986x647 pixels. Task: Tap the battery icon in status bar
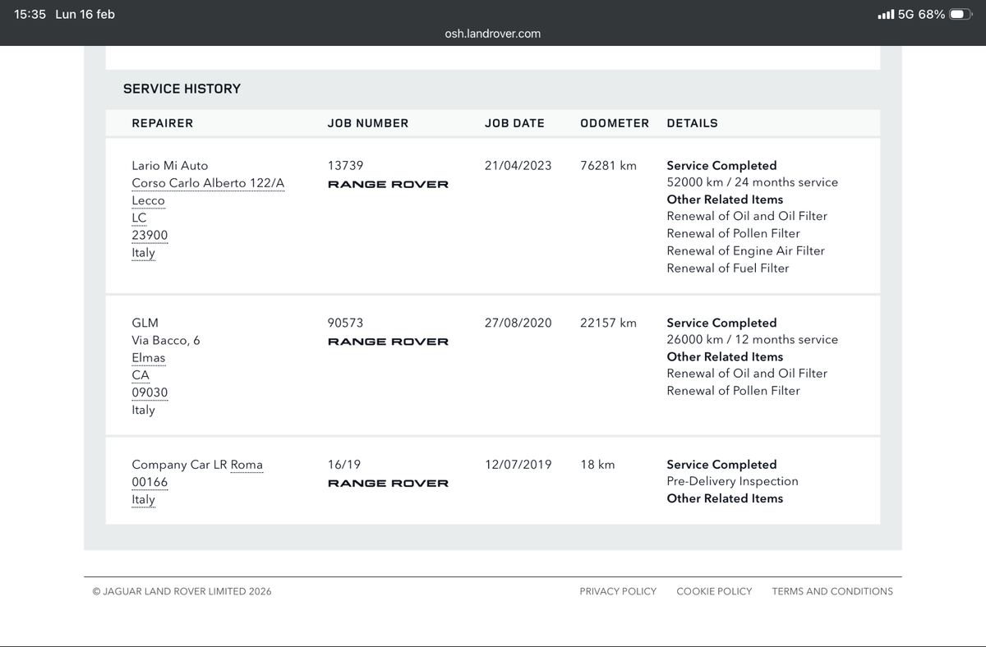[961, 14]
